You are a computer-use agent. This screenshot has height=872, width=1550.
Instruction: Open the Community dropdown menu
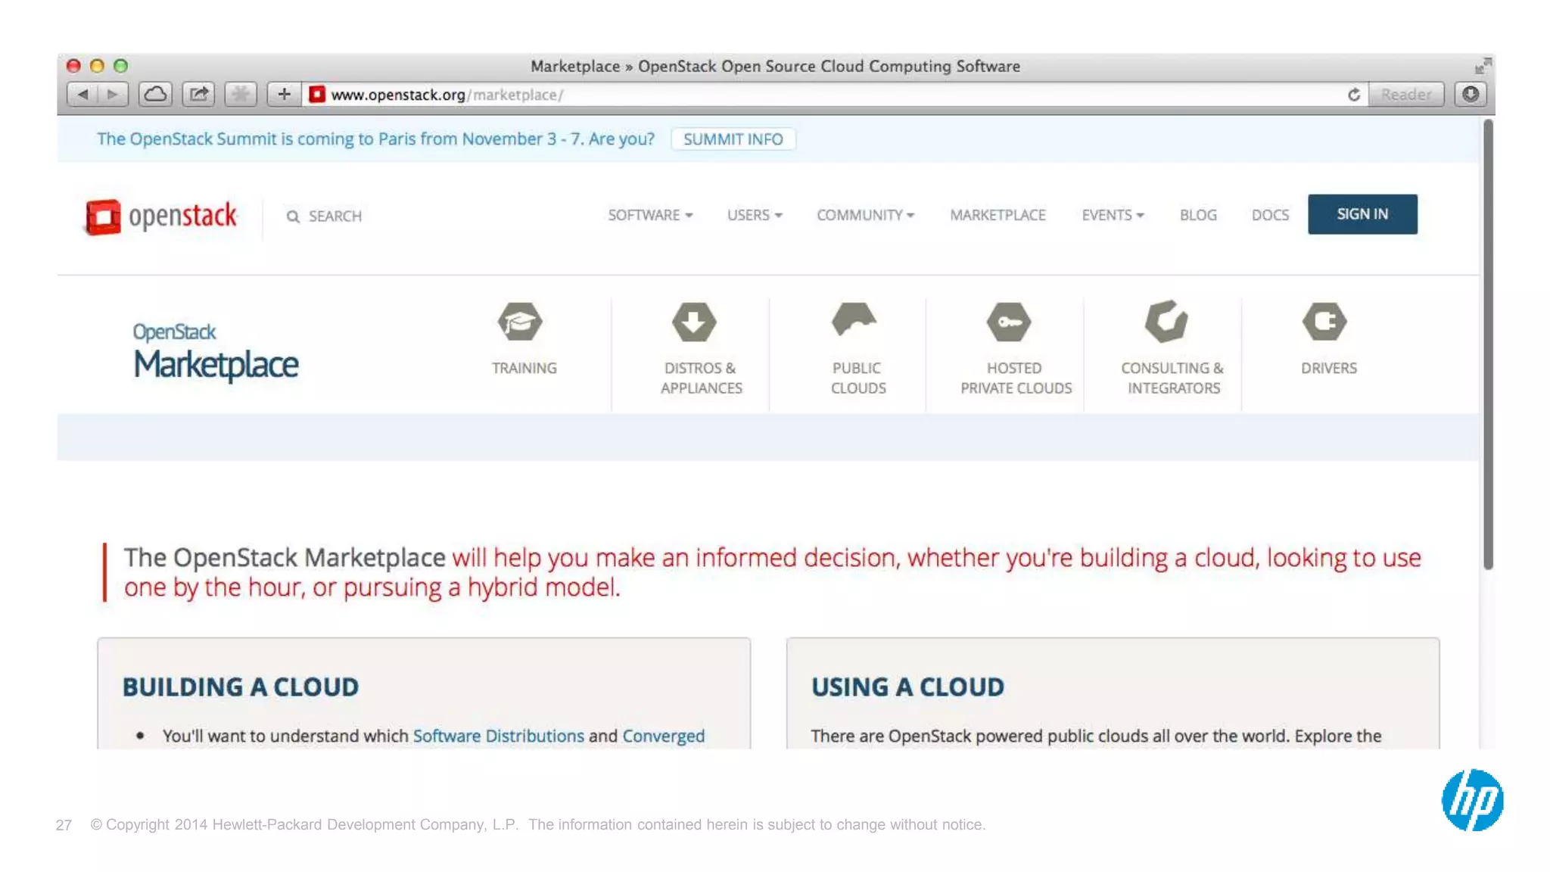pyautogui.click(x=865, y=215)
